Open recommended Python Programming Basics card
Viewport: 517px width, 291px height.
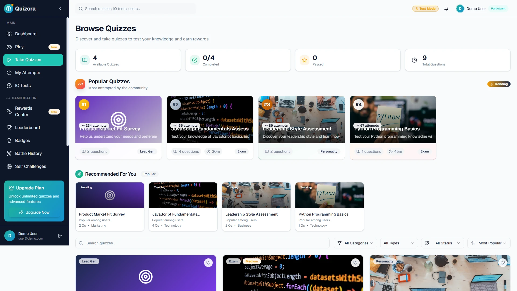click(330, 207)
